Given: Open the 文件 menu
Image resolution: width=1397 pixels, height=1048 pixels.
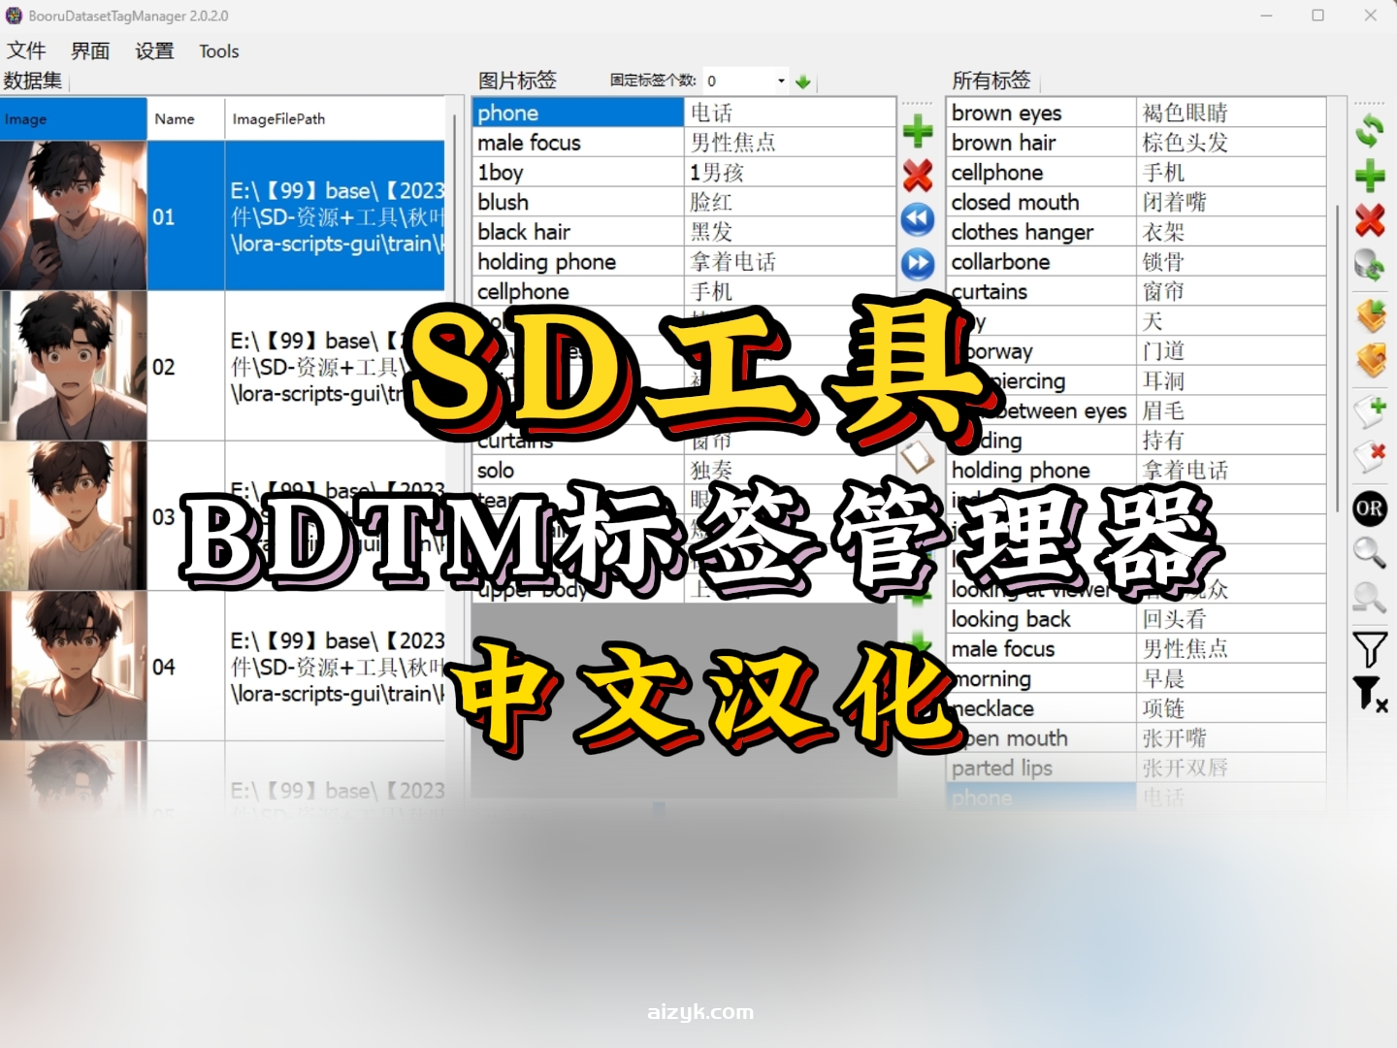Looking at the screenshot, I should click(26, 50).
